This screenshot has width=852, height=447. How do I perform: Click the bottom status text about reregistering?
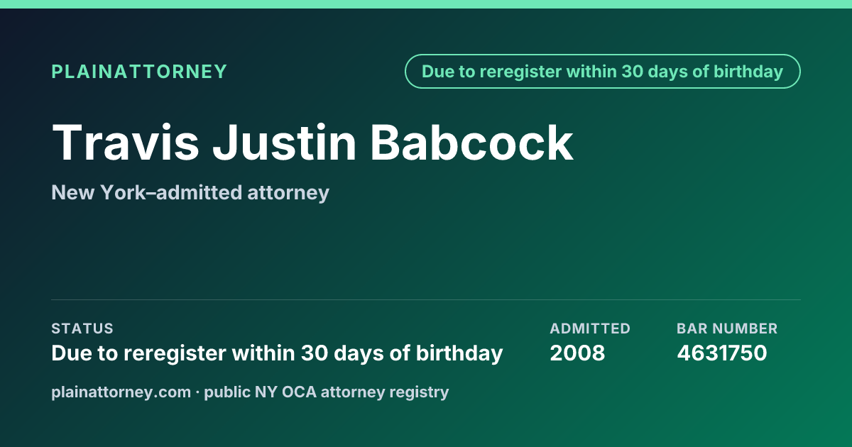click(277, 353)
